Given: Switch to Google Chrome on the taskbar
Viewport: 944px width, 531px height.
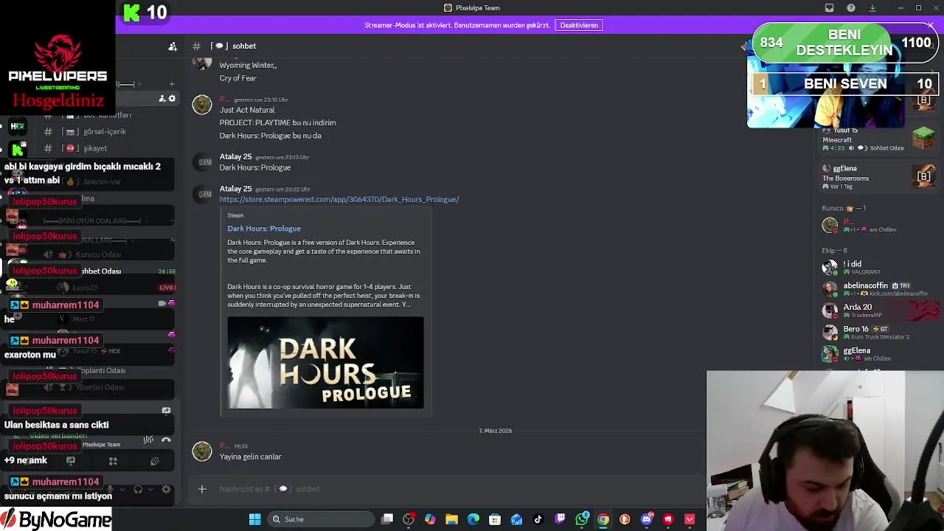Looking at the screenshot, I should coord(603,519).
